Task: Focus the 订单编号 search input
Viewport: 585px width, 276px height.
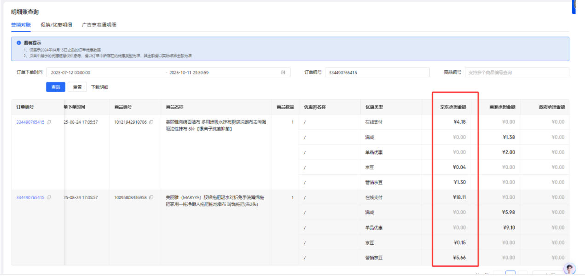Action: coord(377,73)
